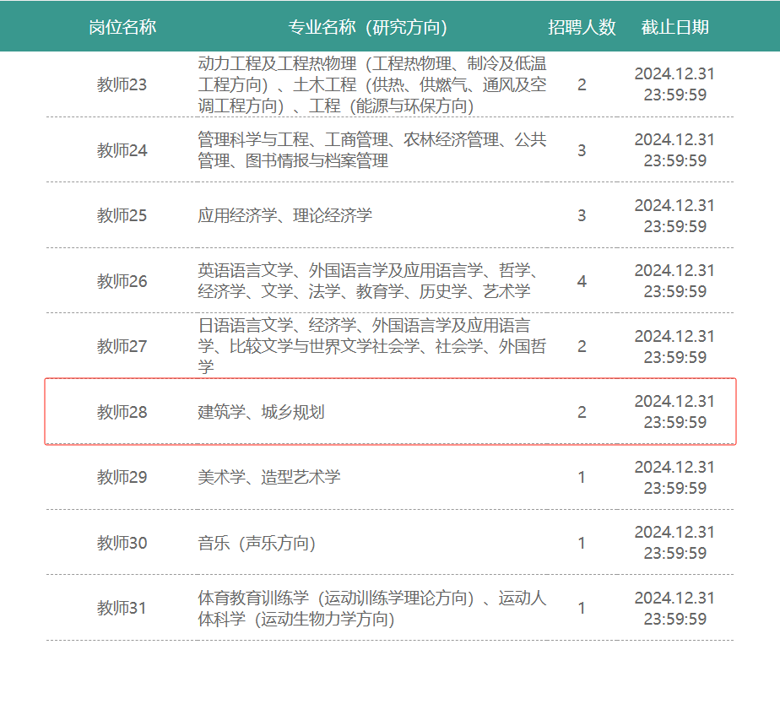
Task: Select the 教师31 position name
Action: pos(122,608)
